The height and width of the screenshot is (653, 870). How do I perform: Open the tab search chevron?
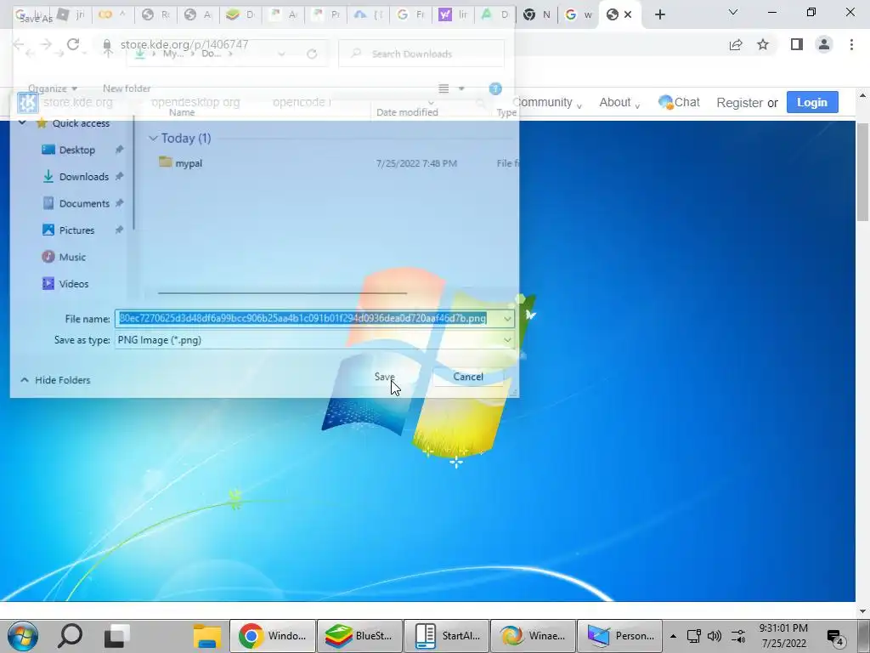(733, 12)
